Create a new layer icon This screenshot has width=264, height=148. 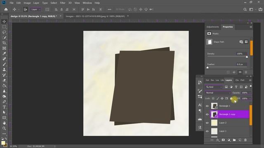240,140
